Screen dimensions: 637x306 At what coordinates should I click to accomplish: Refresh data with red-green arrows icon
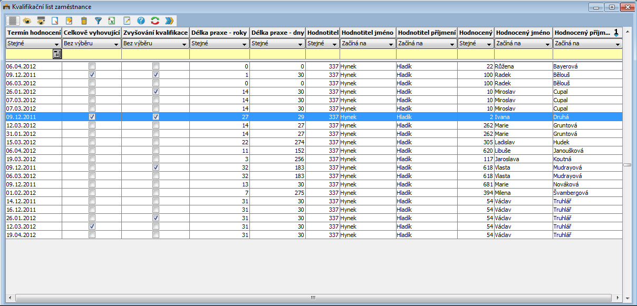tap(155, 21)
